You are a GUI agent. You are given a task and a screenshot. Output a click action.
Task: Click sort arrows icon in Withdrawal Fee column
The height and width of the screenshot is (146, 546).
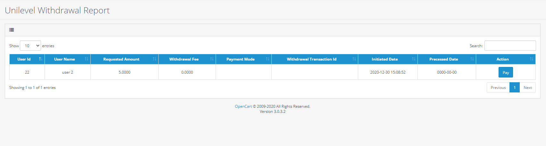tap(212, 59)
